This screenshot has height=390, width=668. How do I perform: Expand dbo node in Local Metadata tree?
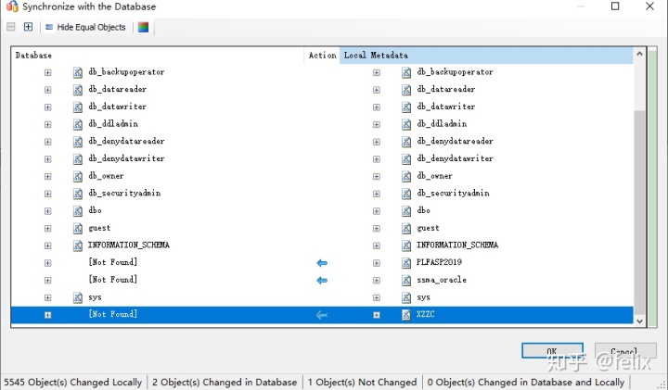point(377,211)
